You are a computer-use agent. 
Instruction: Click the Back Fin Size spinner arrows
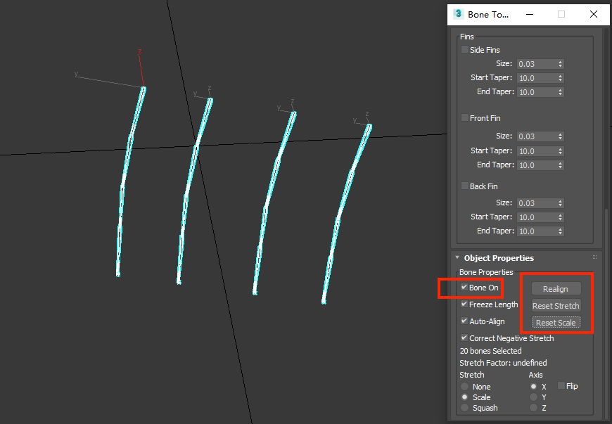pyautogui.click(x=561, y=203)
